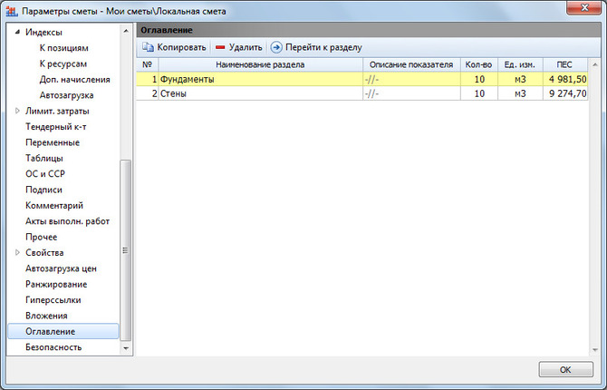Click the Кол-во column header
This screenshot has width=607, height=390.
478,64
